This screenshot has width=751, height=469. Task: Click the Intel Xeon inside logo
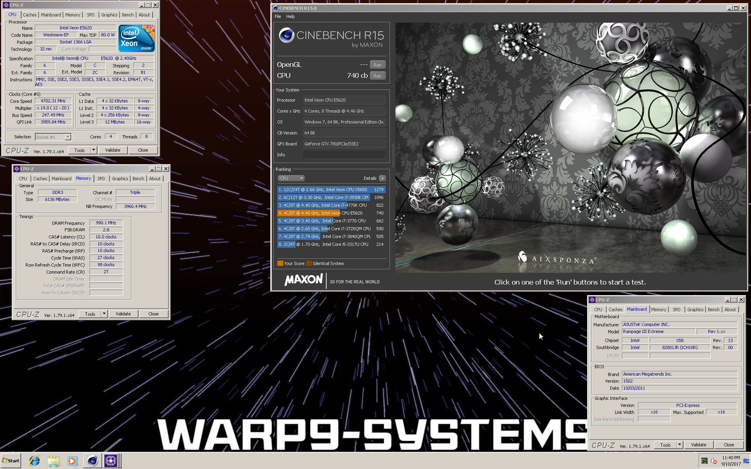(x=137, y=38)
